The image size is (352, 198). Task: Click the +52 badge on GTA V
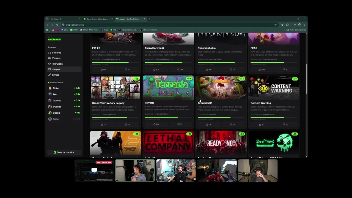point(136,79)
